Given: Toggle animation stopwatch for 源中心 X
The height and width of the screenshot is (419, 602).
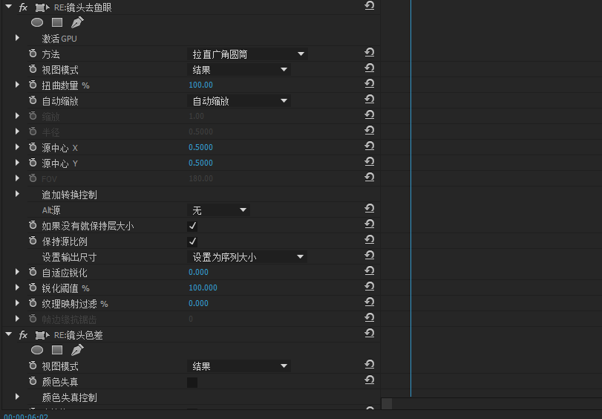Looking at the screenshot, I should 33,147.
